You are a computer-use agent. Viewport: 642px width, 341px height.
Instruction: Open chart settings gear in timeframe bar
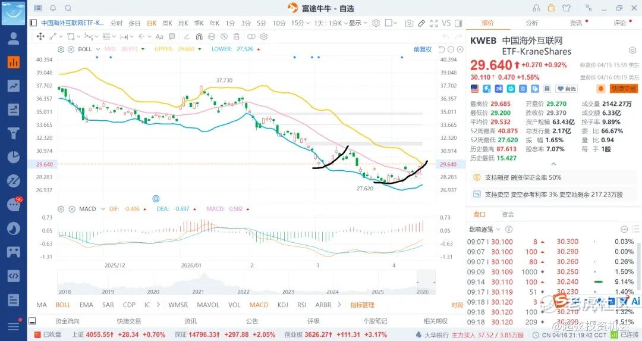click(x=376, y=23)
